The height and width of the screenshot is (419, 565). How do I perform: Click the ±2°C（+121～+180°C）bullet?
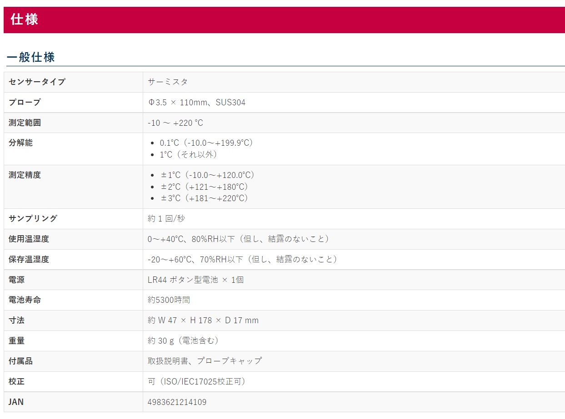[206, 187]
